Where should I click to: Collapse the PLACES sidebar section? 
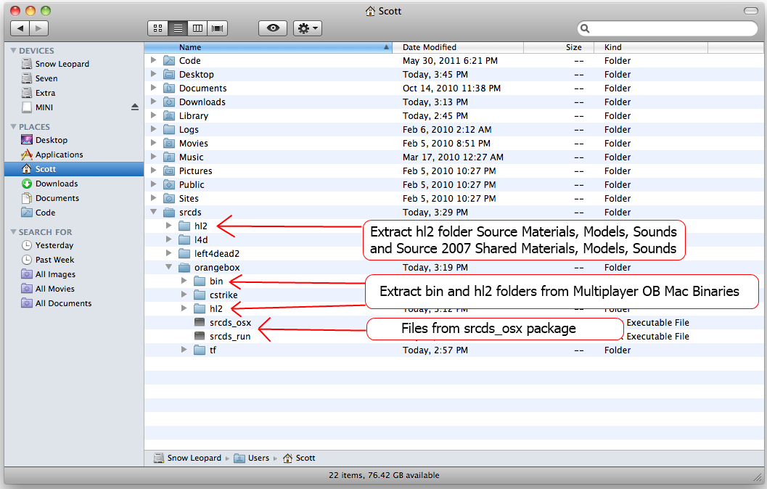(13, 127)
